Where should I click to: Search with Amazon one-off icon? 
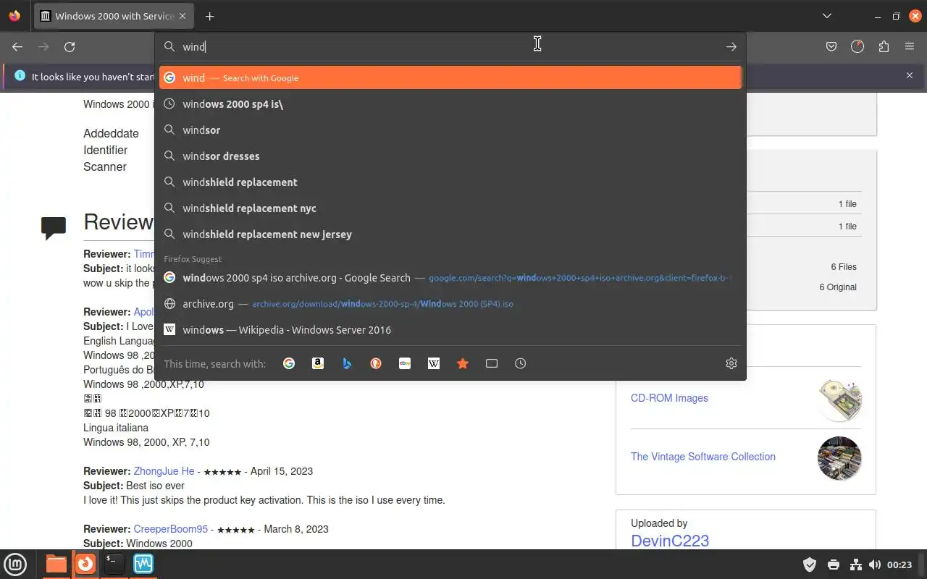point(318,363)
